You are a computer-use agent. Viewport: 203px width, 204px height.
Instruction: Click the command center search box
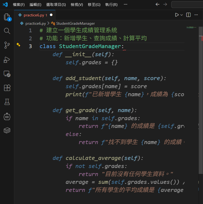coord(187,5)
